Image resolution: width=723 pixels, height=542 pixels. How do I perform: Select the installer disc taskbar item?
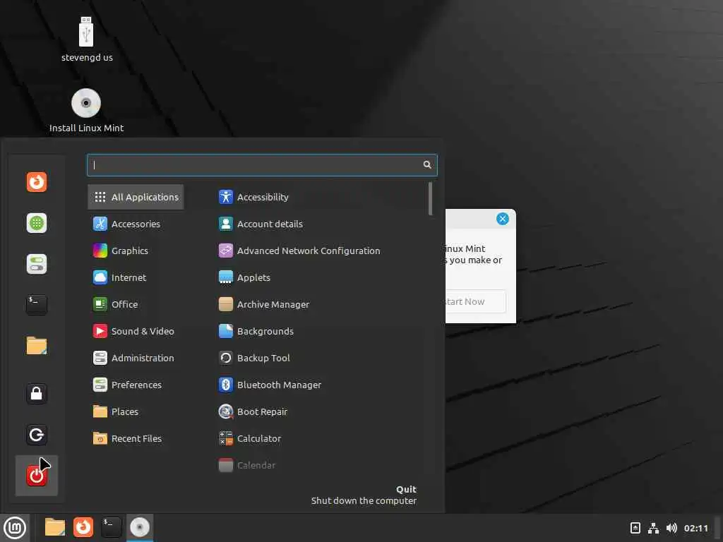140,527
